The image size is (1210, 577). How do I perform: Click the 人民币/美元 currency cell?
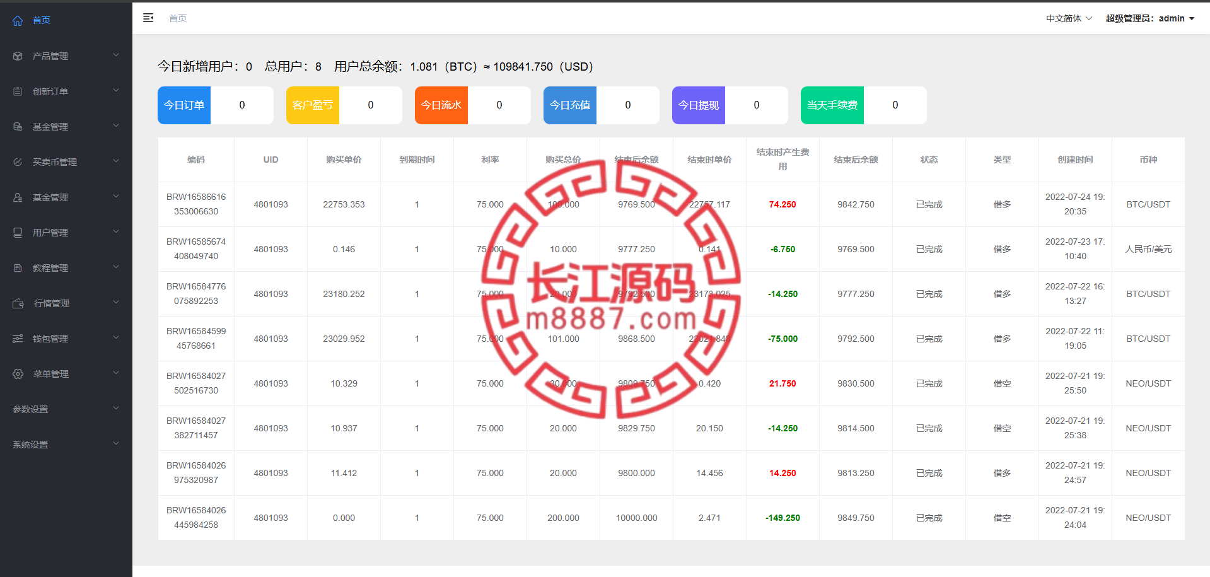(1149, 249)
